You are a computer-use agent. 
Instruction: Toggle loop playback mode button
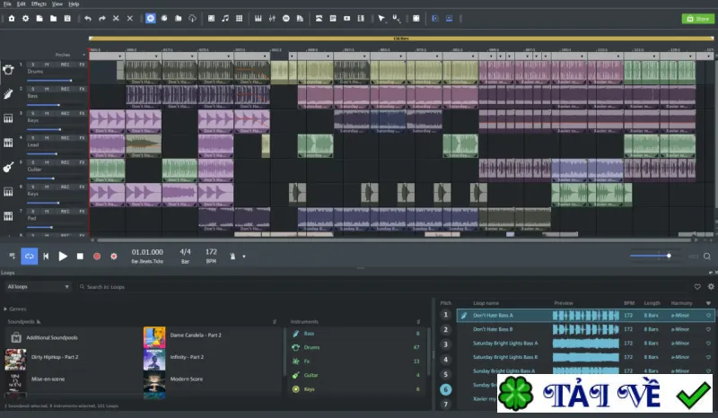30,257
